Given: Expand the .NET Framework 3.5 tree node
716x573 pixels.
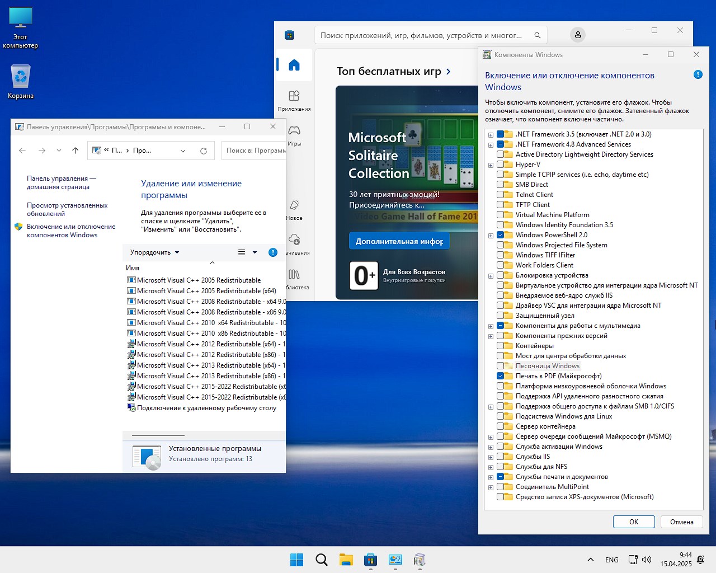Looking at the screenshot, I should (491, 135).
